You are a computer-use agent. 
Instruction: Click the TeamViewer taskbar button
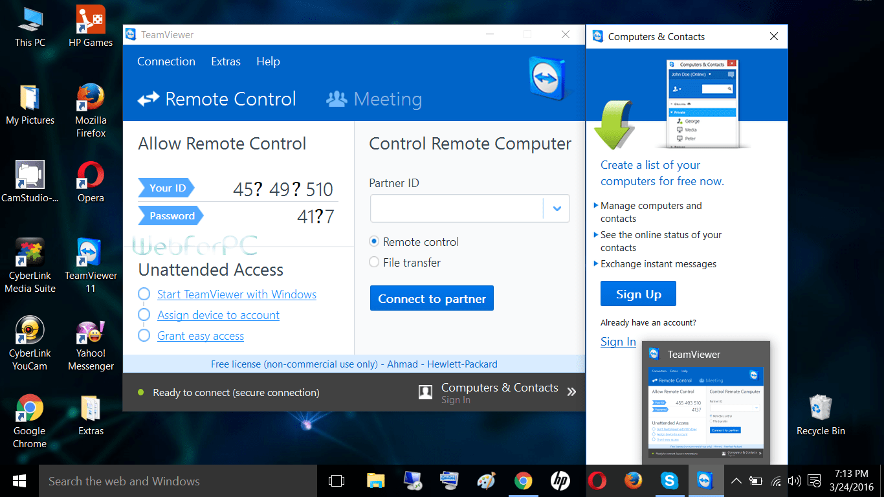[706, 481]
